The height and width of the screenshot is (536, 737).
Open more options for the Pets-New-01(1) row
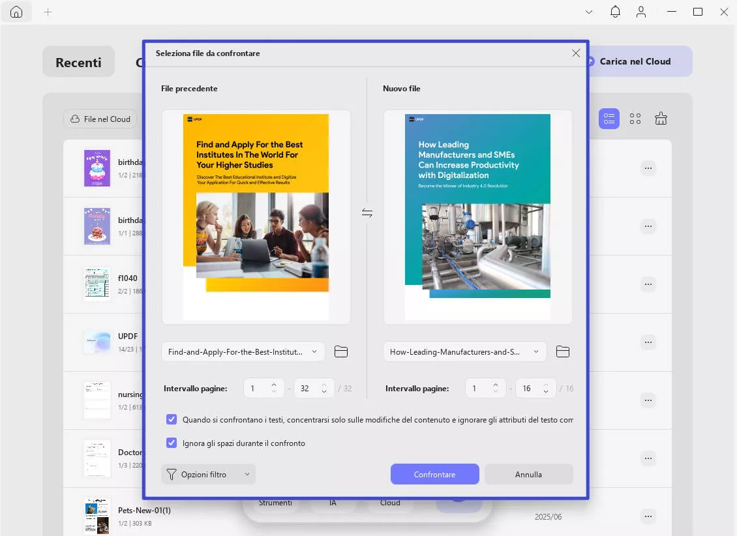pos(648,516)
